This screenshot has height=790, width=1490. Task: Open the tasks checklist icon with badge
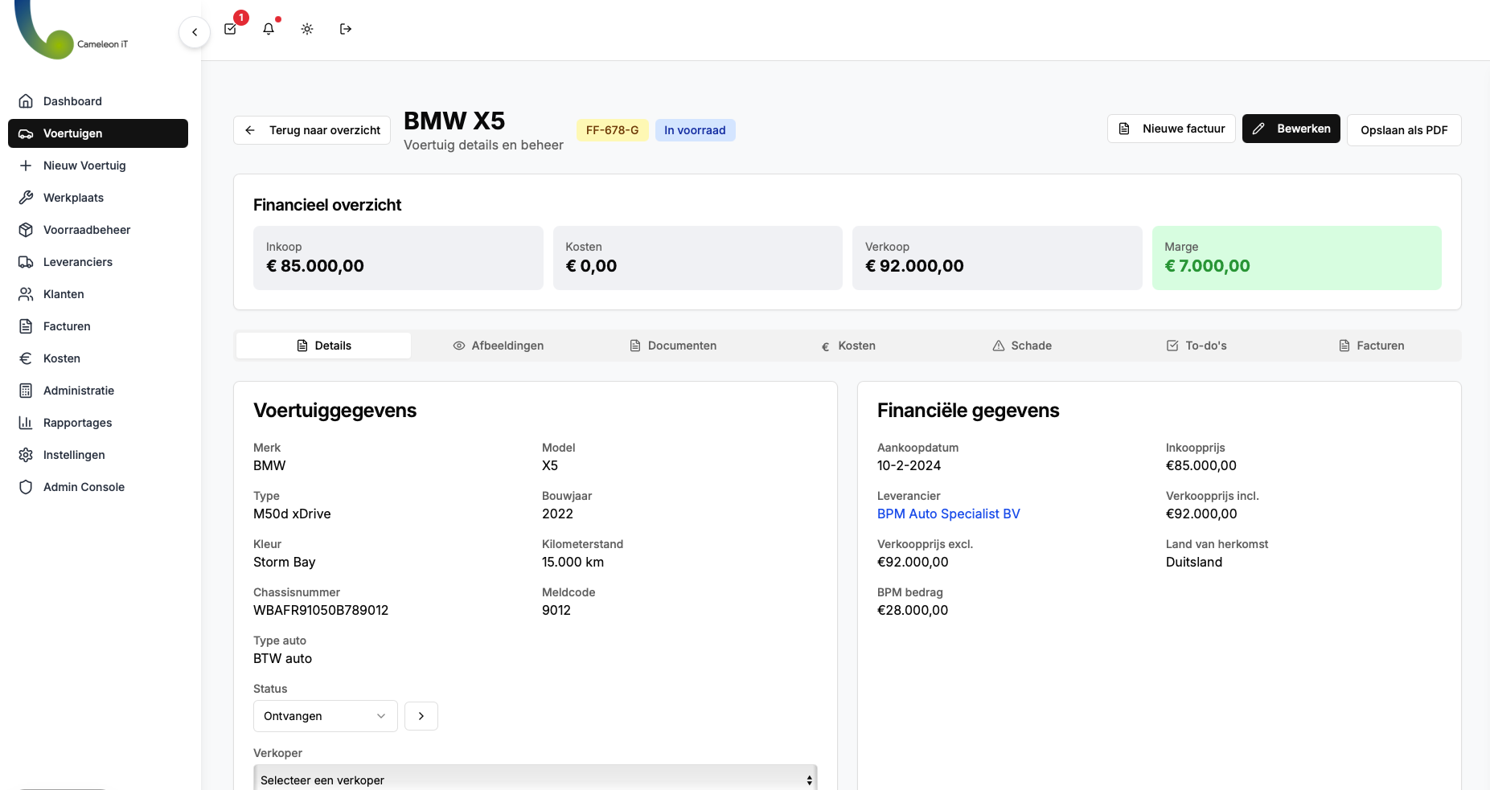231,29
